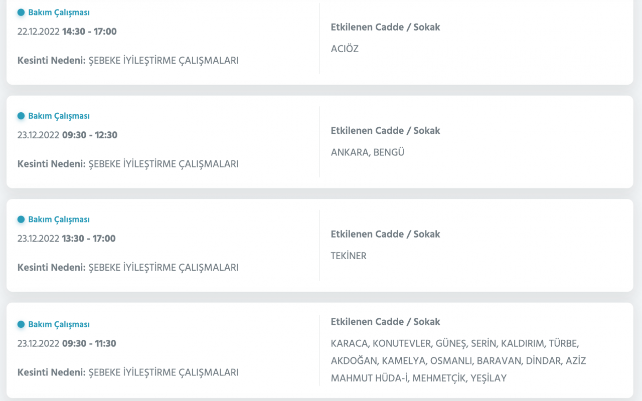Click the blue status dot on the TEKİNER card
Viewport: 642px width, 401px height.
[x=21, y=219]
